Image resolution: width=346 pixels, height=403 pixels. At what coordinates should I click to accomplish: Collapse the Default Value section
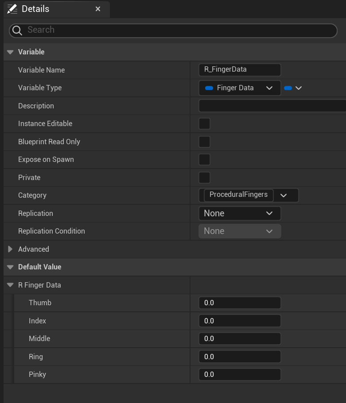[x=10, y=267]
